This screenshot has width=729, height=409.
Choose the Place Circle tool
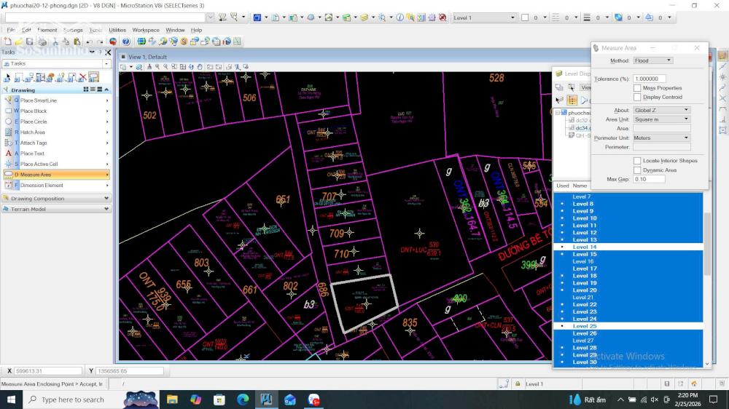[34, 122]
